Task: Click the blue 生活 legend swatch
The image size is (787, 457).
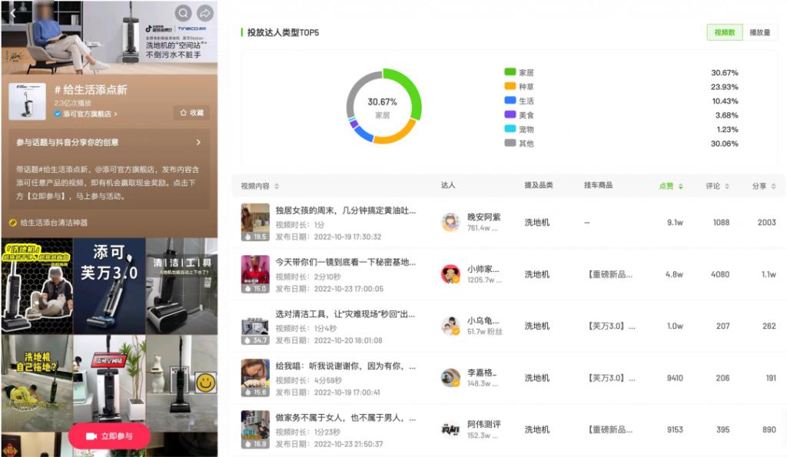Action: [510, 101]
